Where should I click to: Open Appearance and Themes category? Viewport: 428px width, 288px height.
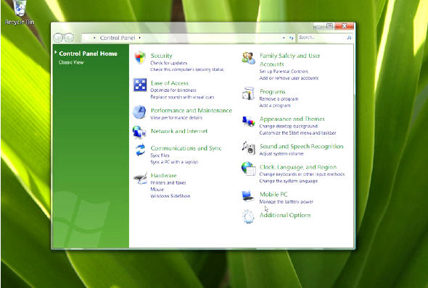(292, 119)
